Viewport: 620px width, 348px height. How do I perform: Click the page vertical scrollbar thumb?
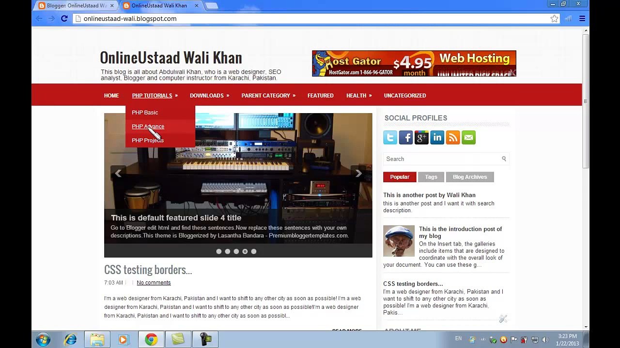coord(586,101)
